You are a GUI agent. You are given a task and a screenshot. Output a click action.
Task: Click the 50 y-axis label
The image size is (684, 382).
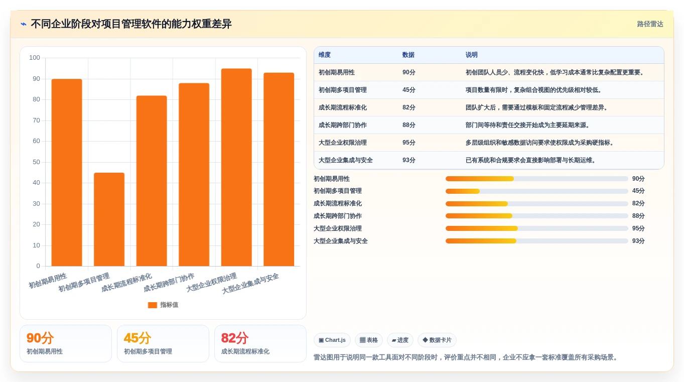(36, 162)
